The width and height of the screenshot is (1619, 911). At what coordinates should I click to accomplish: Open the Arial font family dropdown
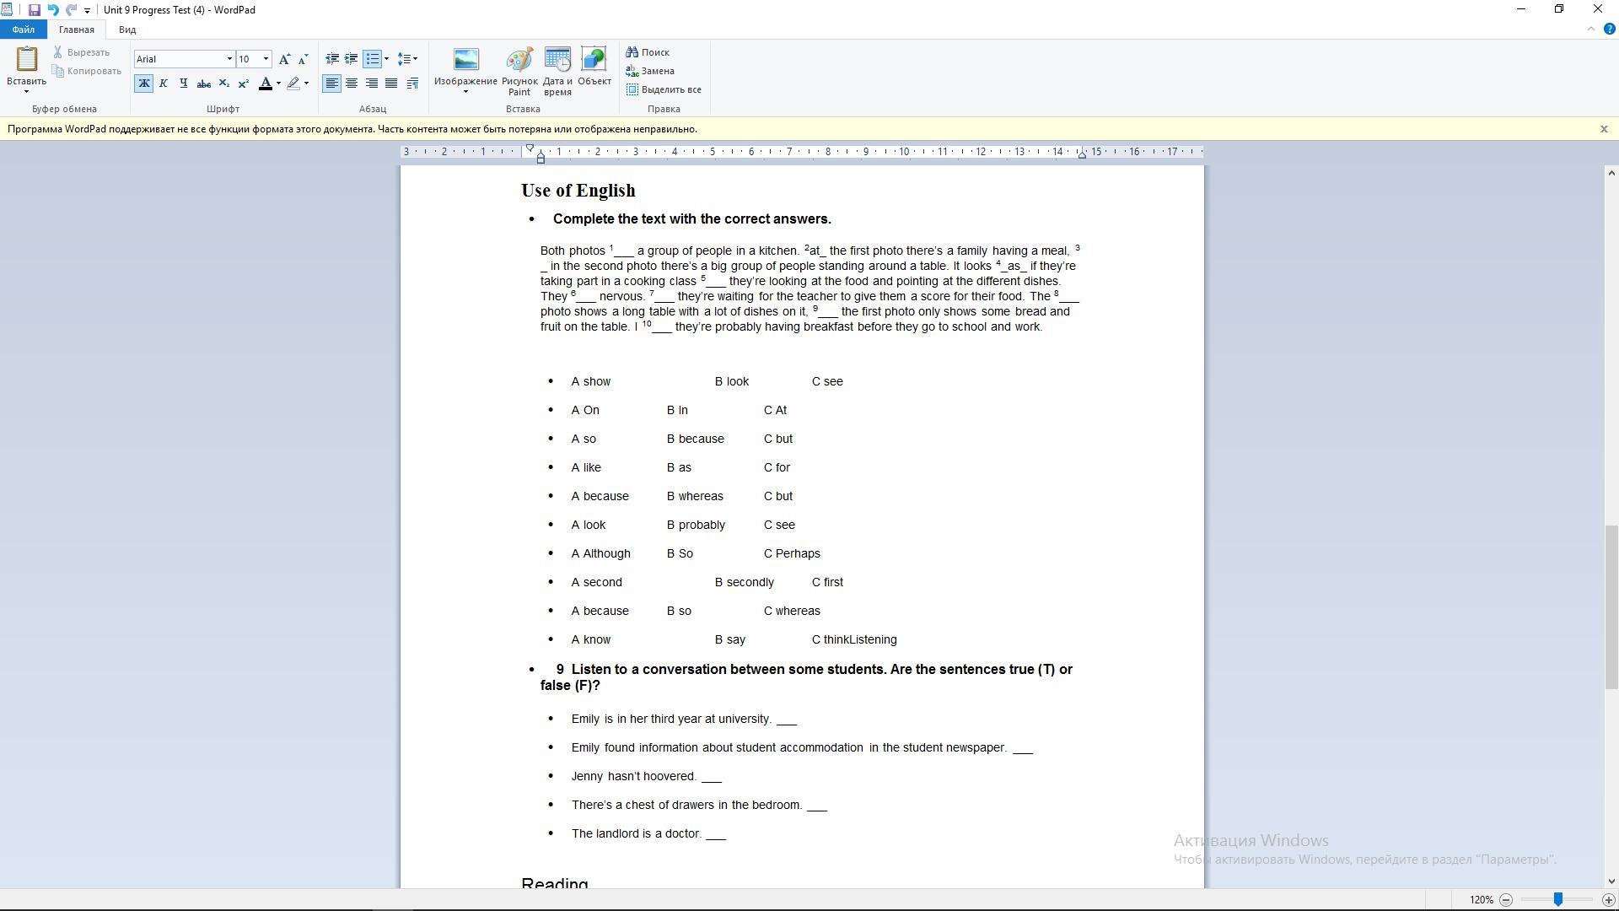pyautogui.click(x=229, y=59)
